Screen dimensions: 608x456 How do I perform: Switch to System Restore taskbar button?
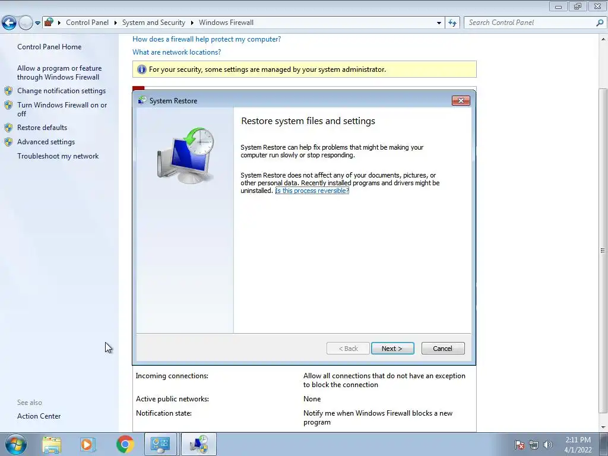198,444
